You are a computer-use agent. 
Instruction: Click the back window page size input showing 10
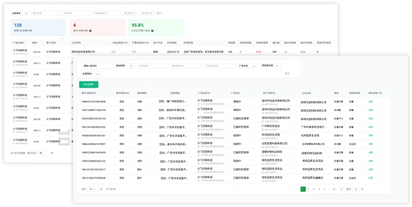[44, 153]
